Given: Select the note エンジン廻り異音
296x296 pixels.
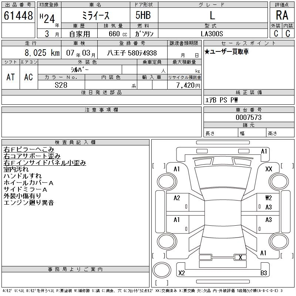Looking at the screenshot, I should 29,202.
